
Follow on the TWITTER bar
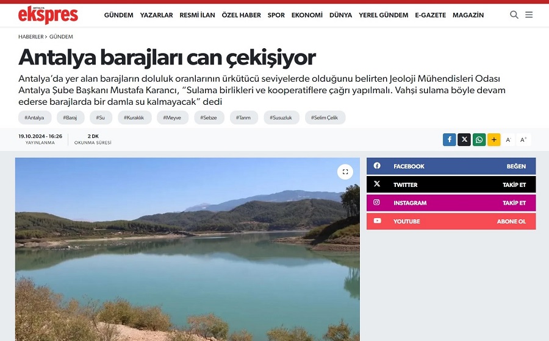pyautogui.click(x=451, y=185)
